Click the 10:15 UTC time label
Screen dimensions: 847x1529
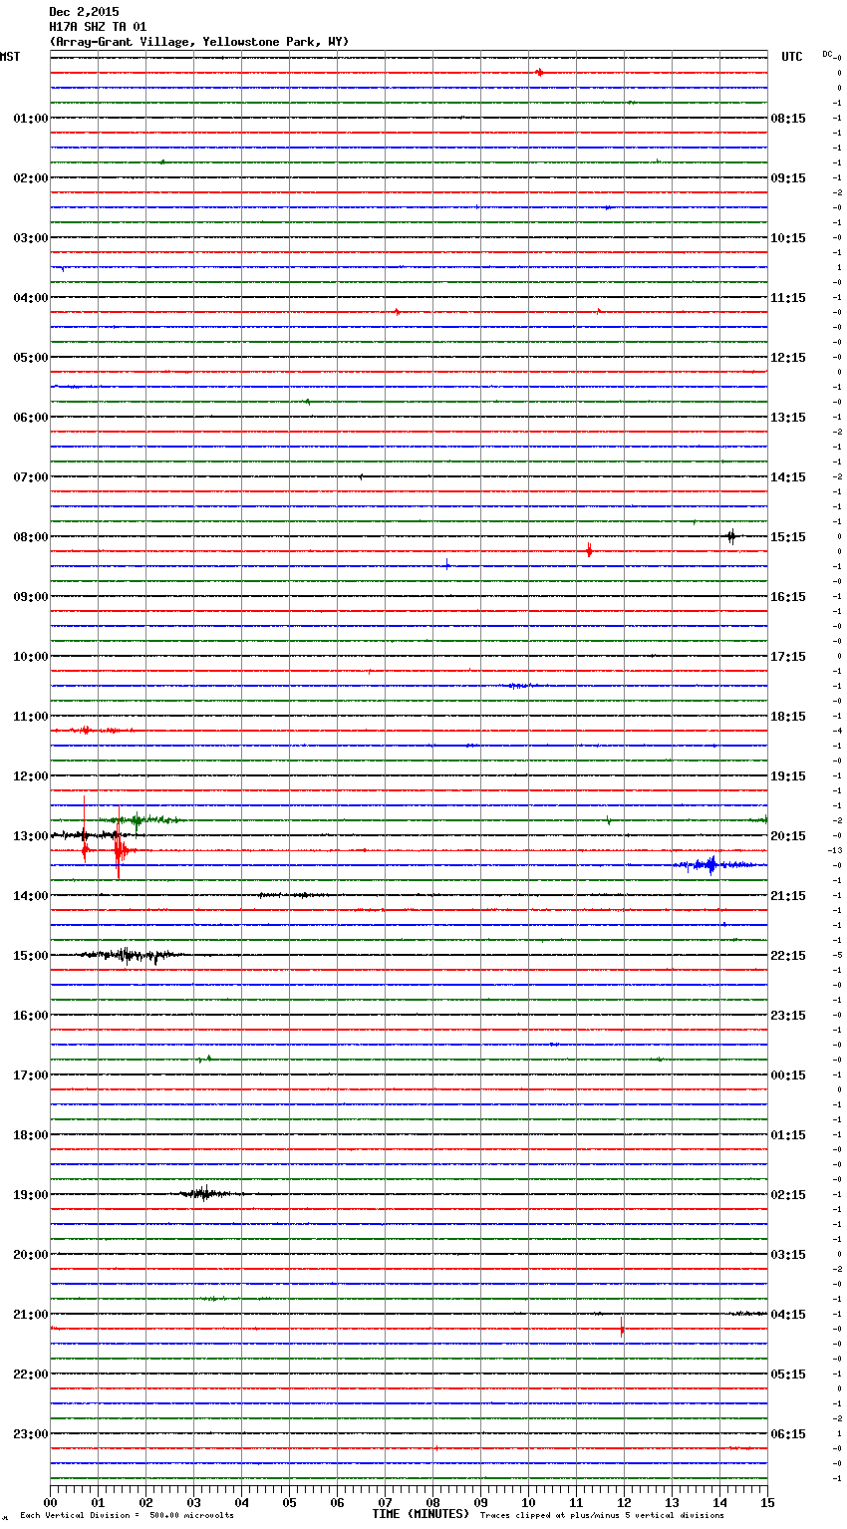click(788, 238)
